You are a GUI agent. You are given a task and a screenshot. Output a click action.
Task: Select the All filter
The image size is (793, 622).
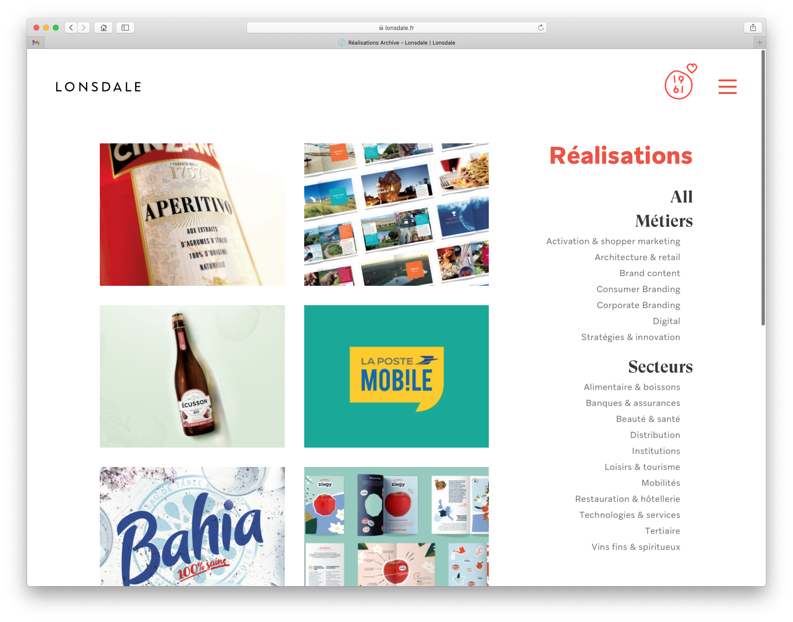point(681,197)
